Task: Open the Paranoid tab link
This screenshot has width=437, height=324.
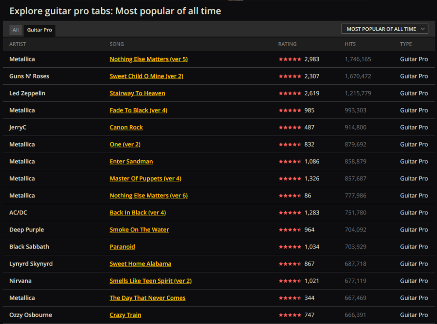Action: coord(122,246)
